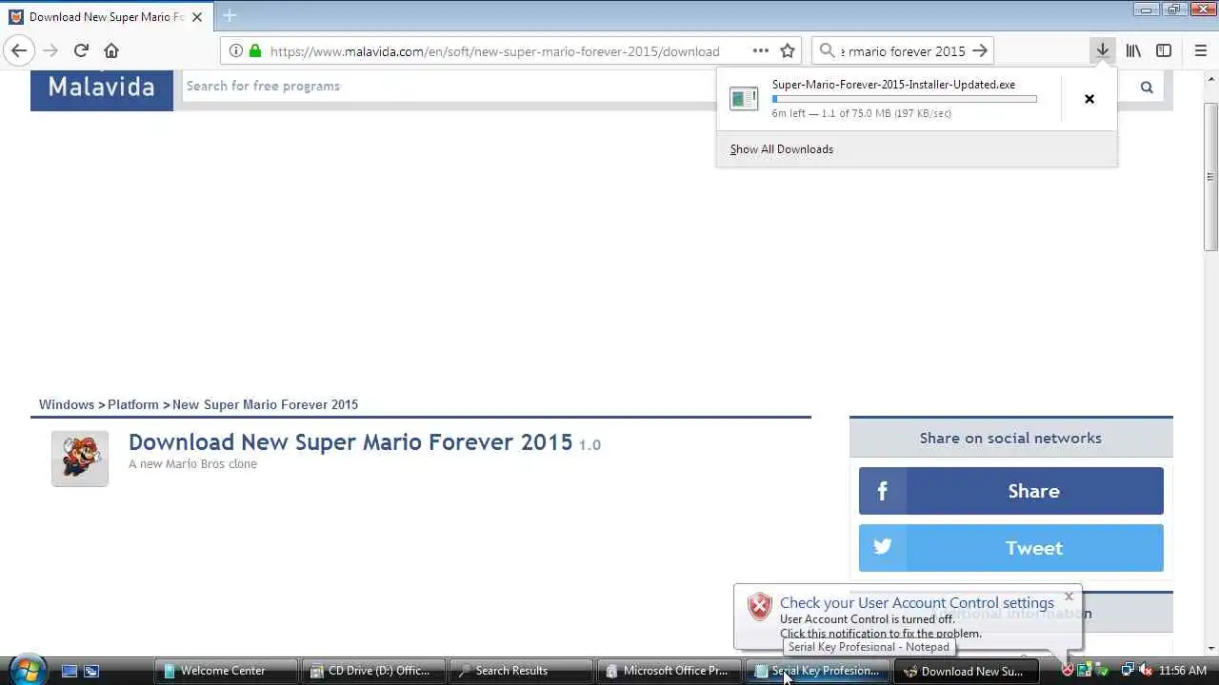Click the Show Desktop quick launch icon
Screen dimensions: 1219x685
[x=70, y=671]
